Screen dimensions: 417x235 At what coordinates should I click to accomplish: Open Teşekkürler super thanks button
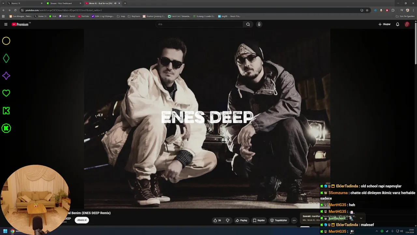pos(279,220)
